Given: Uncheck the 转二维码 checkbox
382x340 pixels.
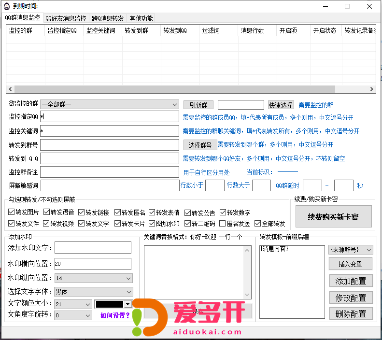Looking at the screenshot, I should pos(187,223).
